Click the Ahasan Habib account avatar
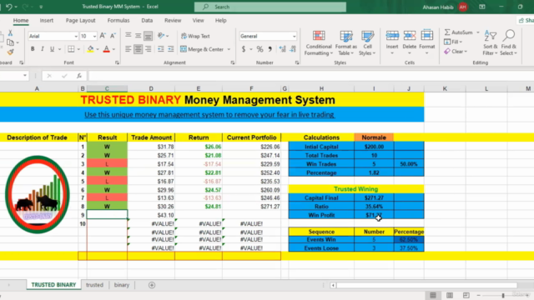 tap(462, 7)
